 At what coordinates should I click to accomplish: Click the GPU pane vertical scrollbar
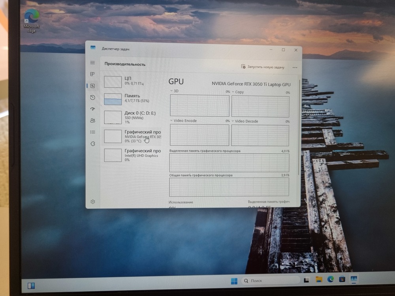point(299,127)
